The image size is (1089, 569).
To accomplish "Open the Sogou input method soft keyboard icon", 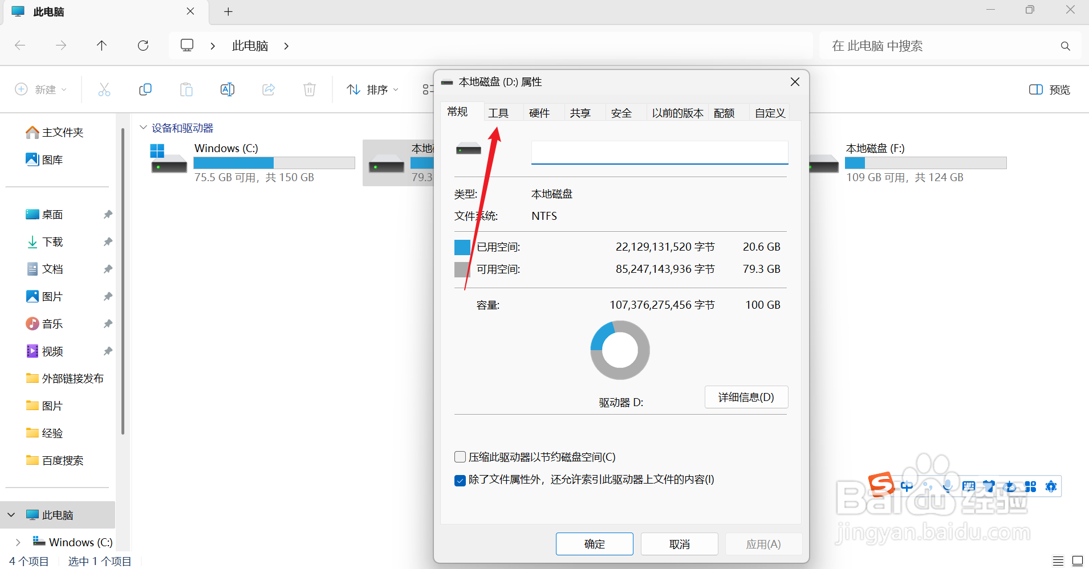I will click(x=969, y=487).
